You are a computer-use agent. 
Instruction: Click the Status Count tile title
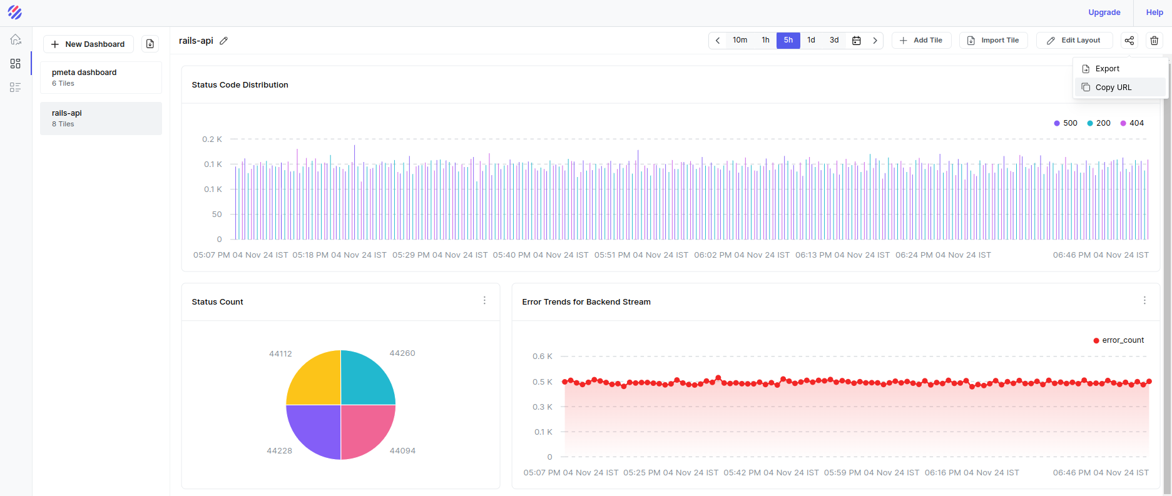click(x=217, y=302)
